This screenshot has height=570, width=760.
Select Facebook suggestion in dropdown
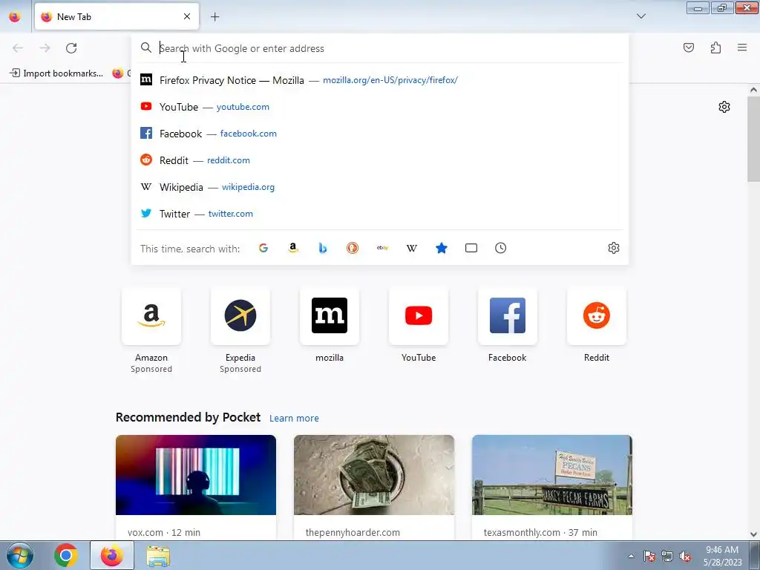point(380,134)
